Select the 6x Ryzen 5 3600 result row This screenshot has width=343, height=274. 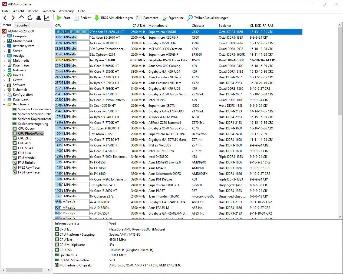178,60
